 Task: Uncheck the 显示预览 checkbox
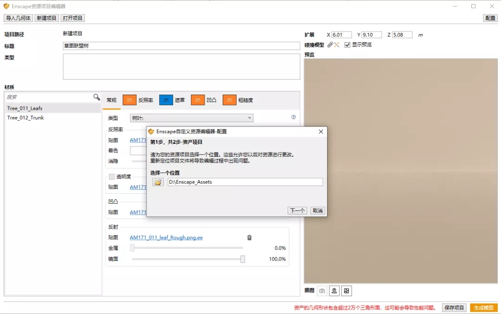pos(347,45)
